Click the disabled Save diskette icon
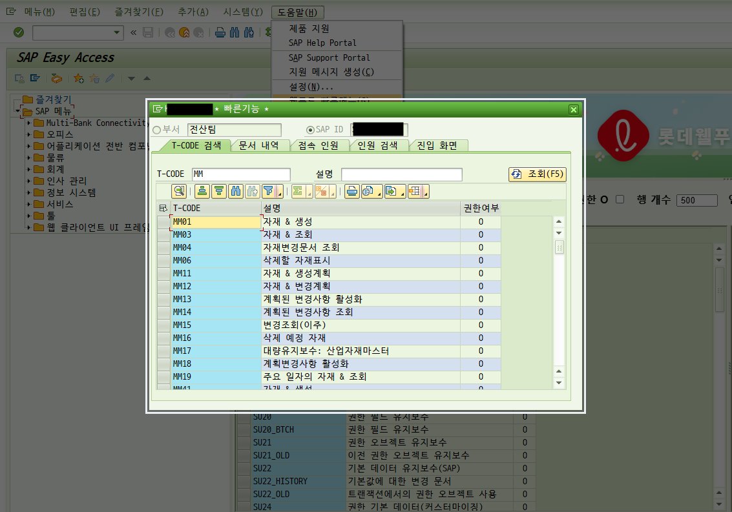 [148, 32]
